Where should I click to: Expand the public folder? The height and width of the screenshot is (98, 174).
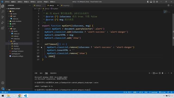(8, 24)
